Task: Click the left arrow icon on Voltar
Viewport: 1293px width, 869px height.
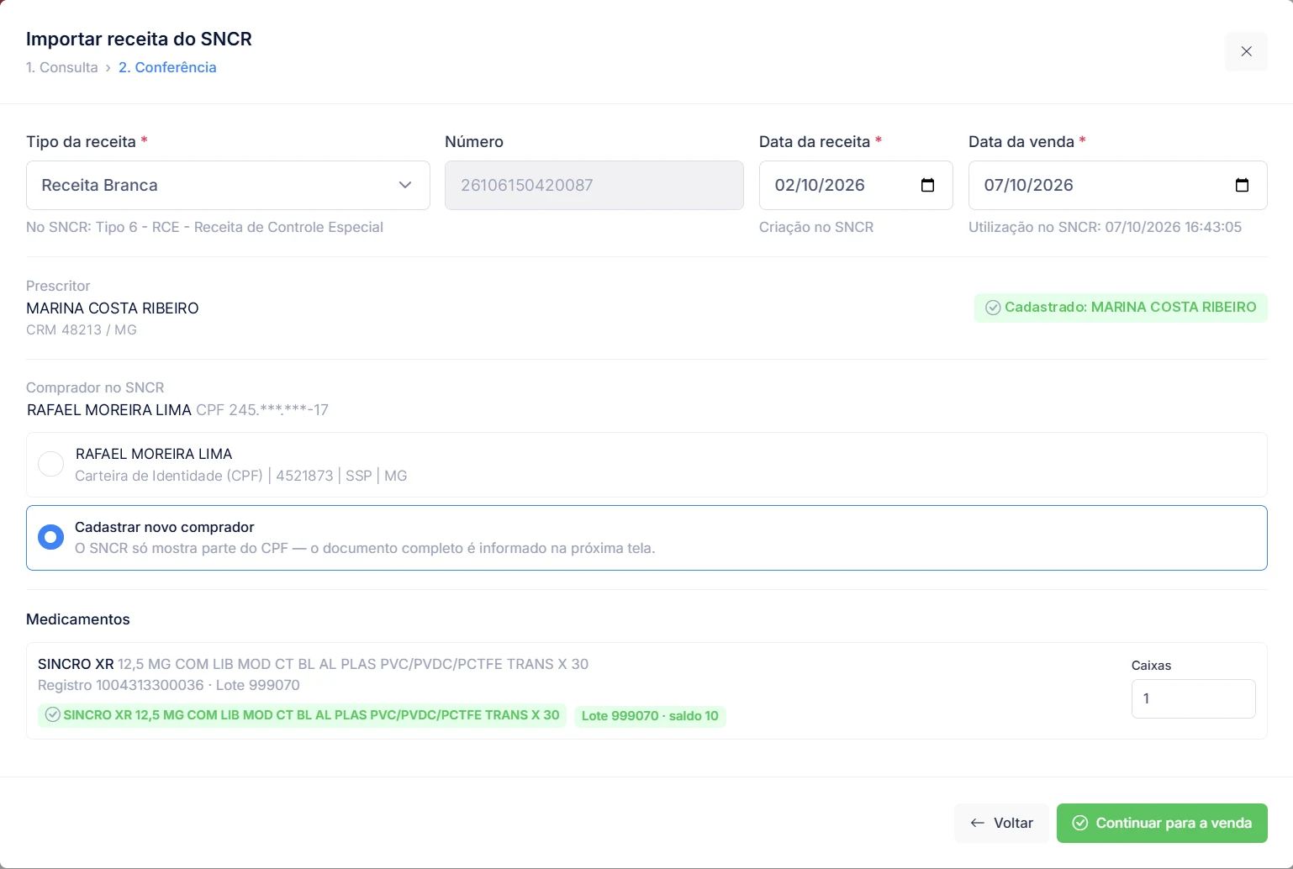Action: pyautogui.click(x=978, y=823)
